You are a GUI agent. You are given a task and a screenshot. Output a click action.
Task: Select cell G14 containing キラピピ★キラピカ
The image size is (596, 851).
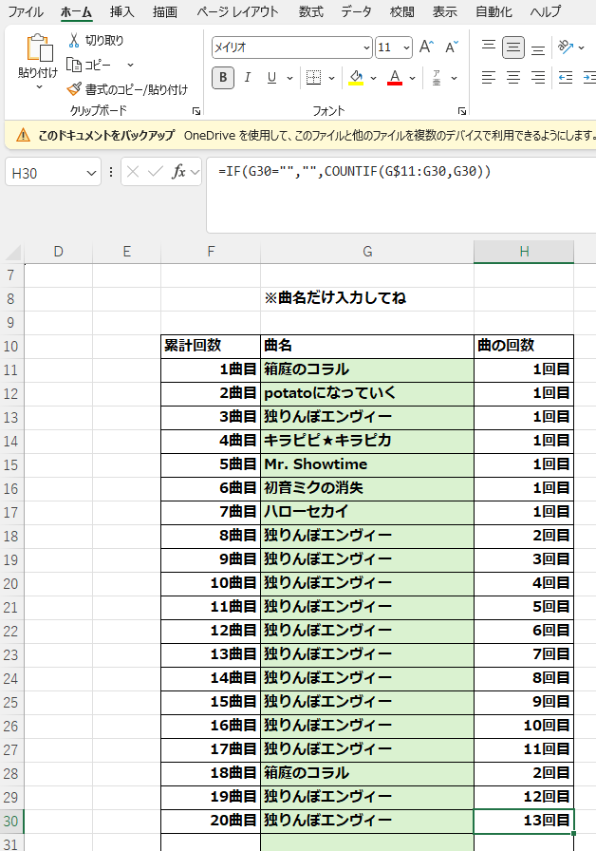click(x=366, y=441)
